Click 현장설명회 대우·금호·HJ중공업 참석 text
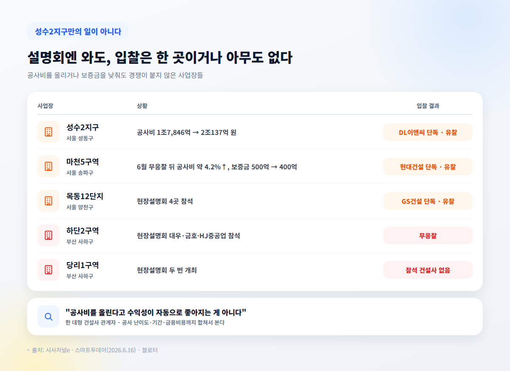Screen dimensions: 510x371 point(188,236)
